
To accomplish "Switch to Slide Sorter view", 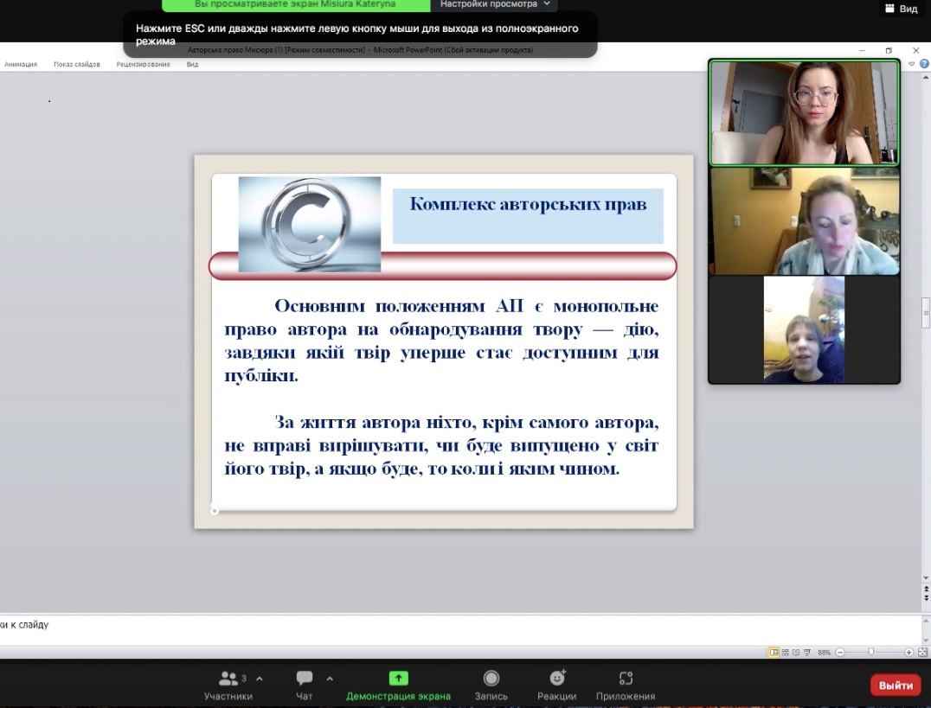I will [785, 652].
